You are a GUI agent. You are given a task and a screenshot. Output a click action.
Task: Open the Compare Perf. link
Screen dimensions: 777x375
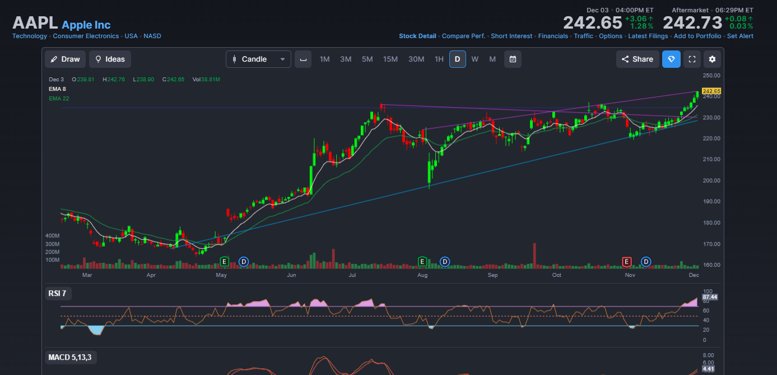pyautogui.click(x=463, y=36)
